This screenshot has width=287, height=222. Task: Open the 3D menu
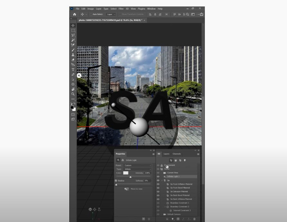click(127, 9)
